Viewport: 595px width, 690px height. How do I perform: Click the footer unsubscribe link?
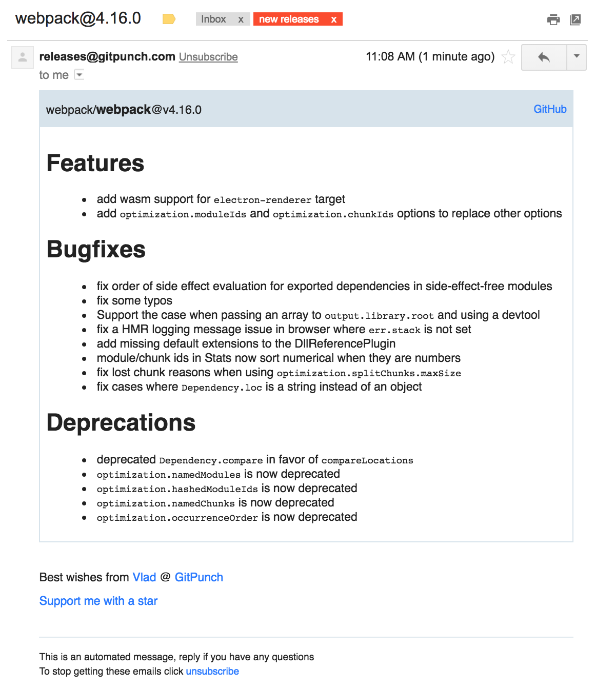pyautogui.click(x=212, y=671)
